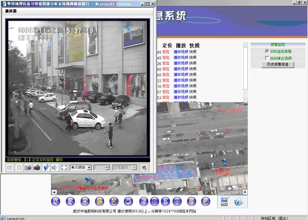Click the camera snapshot icon in player
This screenshot has height=220, width=308.
[x=37, y=167]
